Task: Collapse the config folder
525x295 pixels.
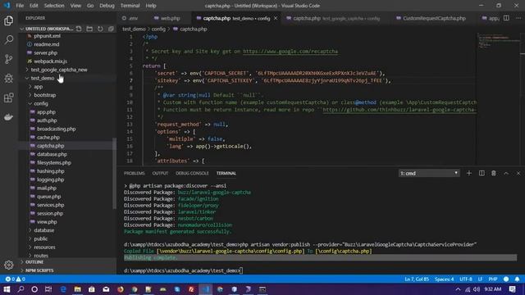Action: coord(41,103)
